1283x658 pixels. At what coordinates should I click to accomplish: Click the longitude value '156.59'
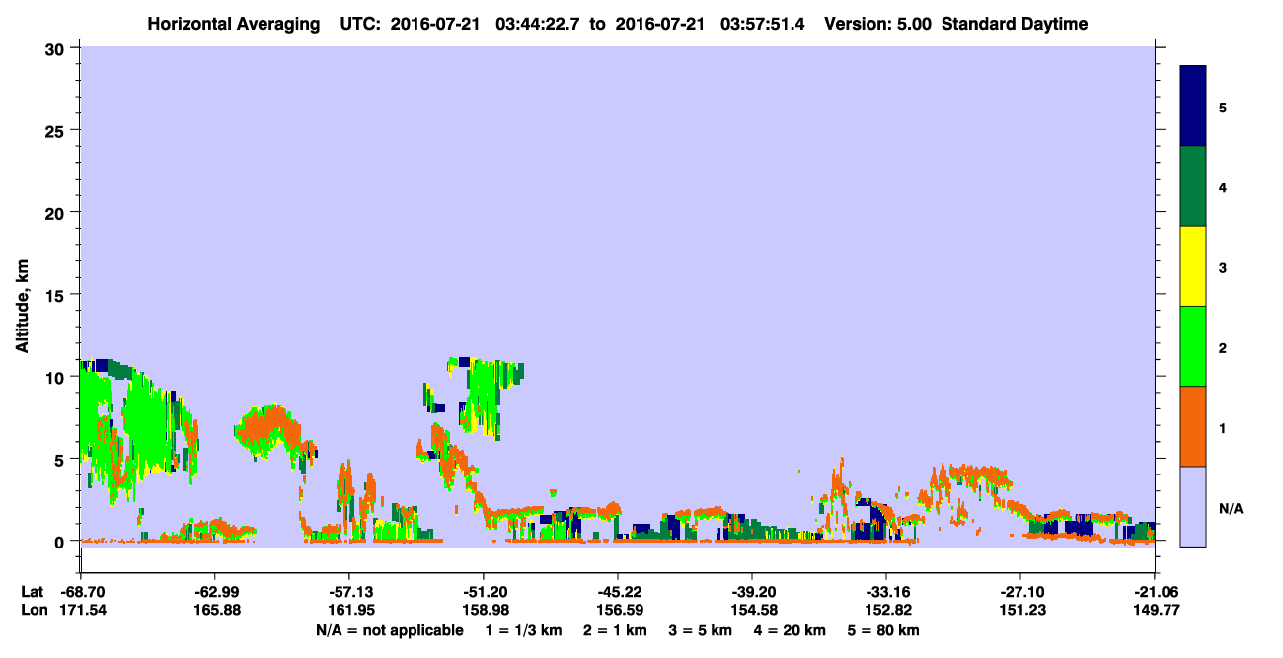(618, 611)
